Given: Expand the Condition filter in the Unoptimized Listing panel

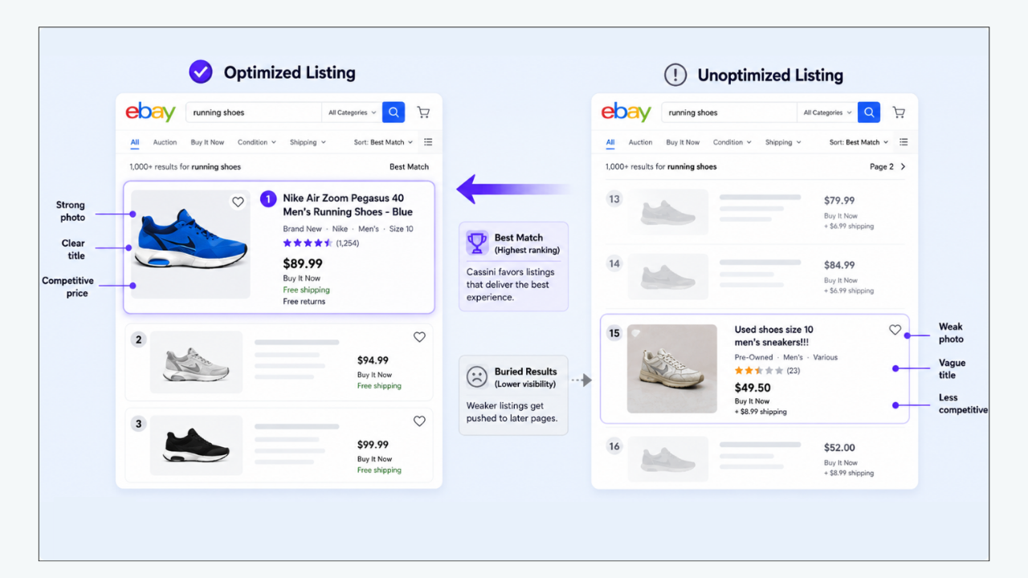Looking at the screenshot, I should tap(732, 142).
